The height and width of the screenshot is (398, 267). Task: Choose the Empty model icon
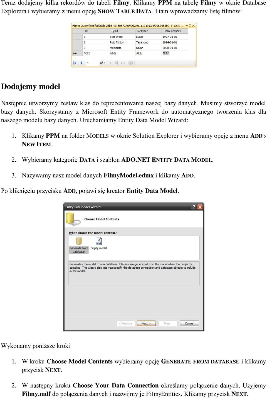point(99,241)
